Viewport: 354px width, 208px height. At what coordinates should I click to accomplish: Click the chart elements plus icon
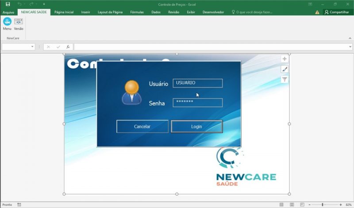click(285, 59)
